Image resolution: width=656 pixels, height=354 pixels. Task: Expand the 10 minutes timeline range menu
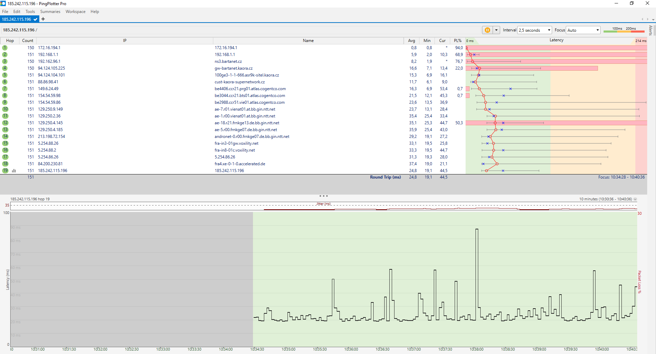tap(635, 199)
